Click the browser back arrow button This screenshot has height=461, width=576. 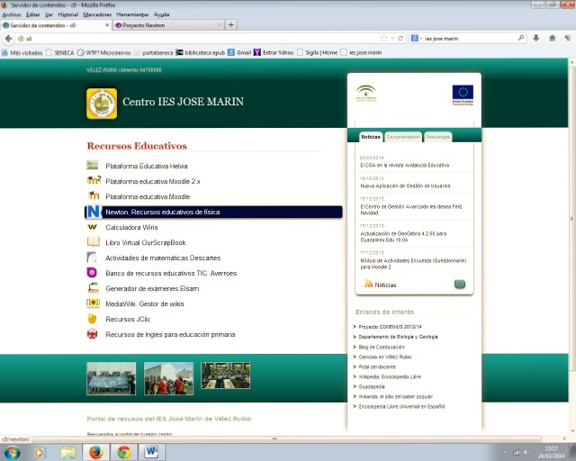point(9,38)
